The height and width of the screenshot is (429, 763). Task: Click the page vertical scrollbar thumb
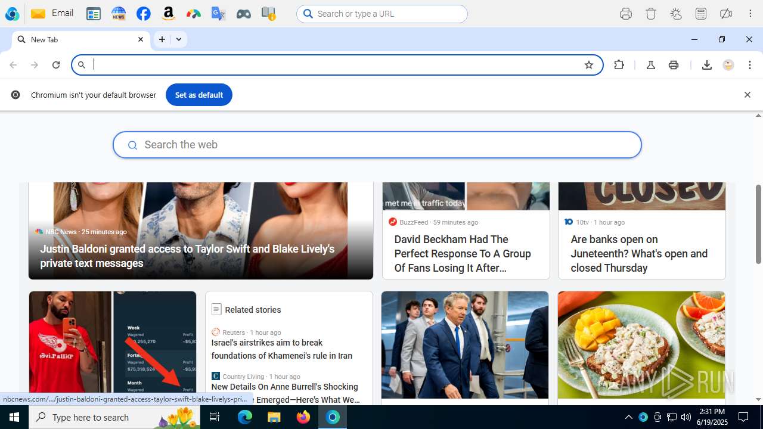[759, 224]
